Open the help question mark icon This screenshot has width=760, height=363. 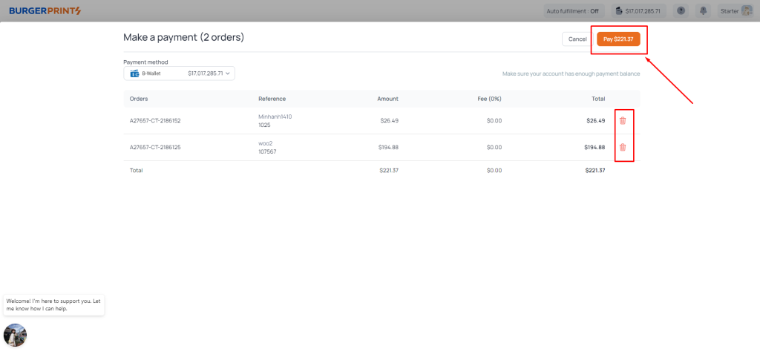click(681, 11)
